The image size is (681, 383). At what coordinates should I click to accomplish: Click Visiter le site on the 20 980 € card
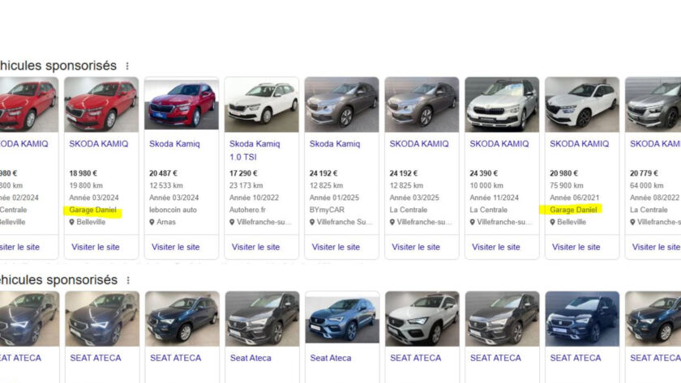[576, 247]
